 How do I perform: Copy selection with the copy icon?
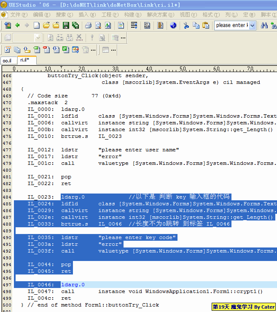196,25
